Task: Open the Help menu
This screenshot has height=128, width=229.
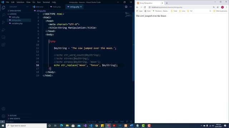Action: click(54, 2)
